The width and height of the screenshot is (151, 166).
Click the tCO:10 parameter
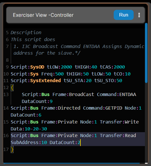pos(122,74)
